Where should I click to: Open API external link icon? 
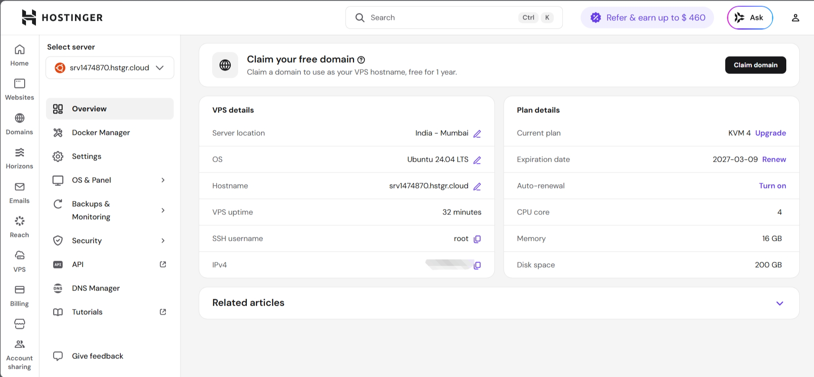pyautogui.click(x=163, y=264)
